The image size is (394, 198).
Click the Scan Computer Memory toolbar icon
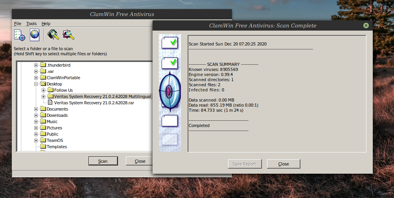[x=53, y=35]
